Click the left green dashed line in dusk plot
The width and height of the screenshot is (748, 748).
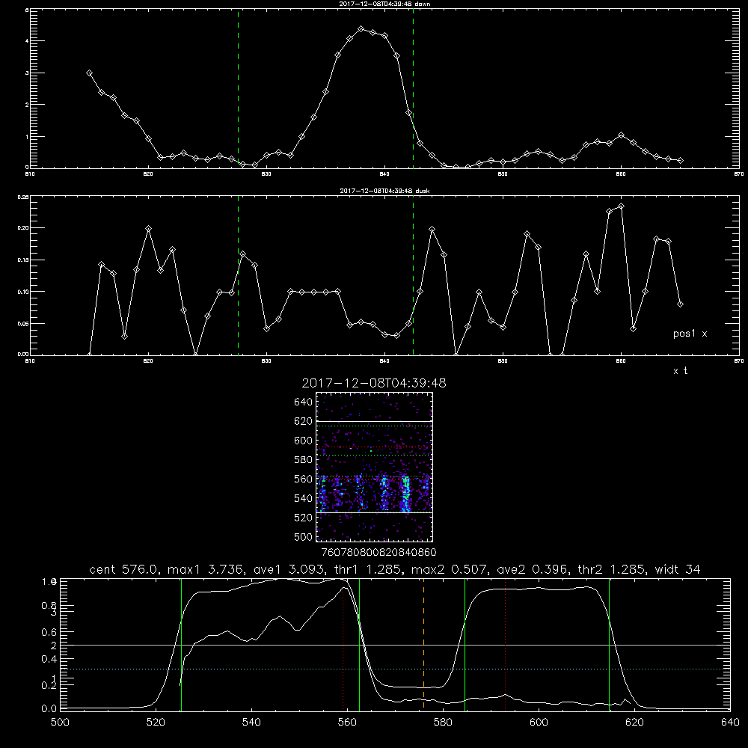(x=238, y=275)
